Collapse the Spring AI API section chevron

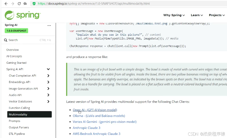coord(48,69)
